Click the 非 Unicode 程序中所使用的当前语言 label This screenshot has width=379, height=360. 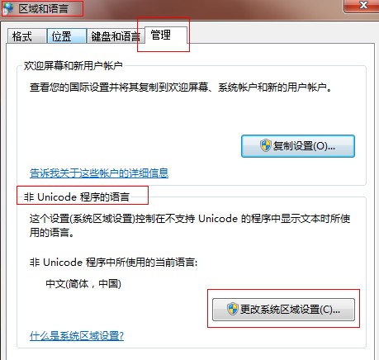tap(113, 262)
